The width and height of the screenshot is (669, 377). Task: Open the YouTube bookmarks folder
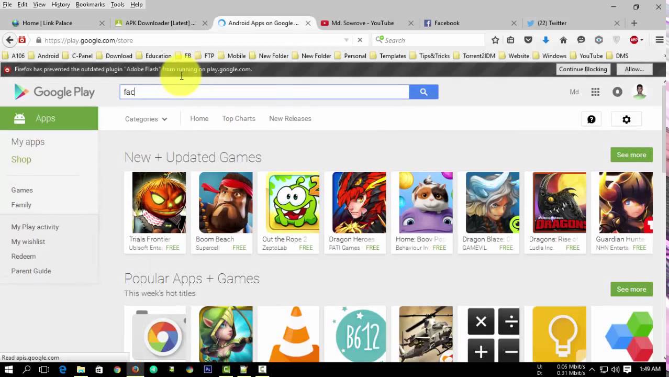(x=586, y=56)
